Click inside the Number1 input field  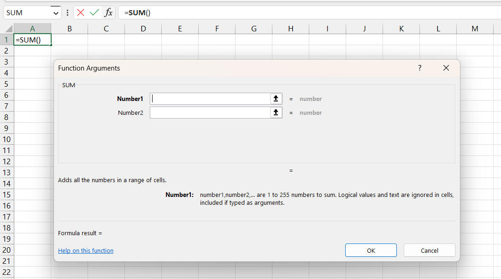[210, 99]
